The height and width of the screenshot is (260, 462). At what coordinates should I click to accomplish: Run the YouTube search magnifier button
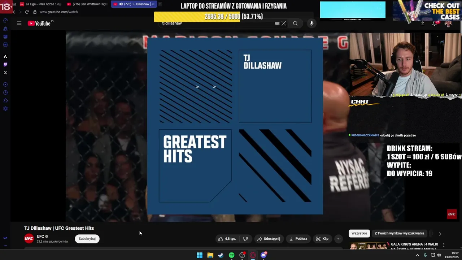coord(295,23)
